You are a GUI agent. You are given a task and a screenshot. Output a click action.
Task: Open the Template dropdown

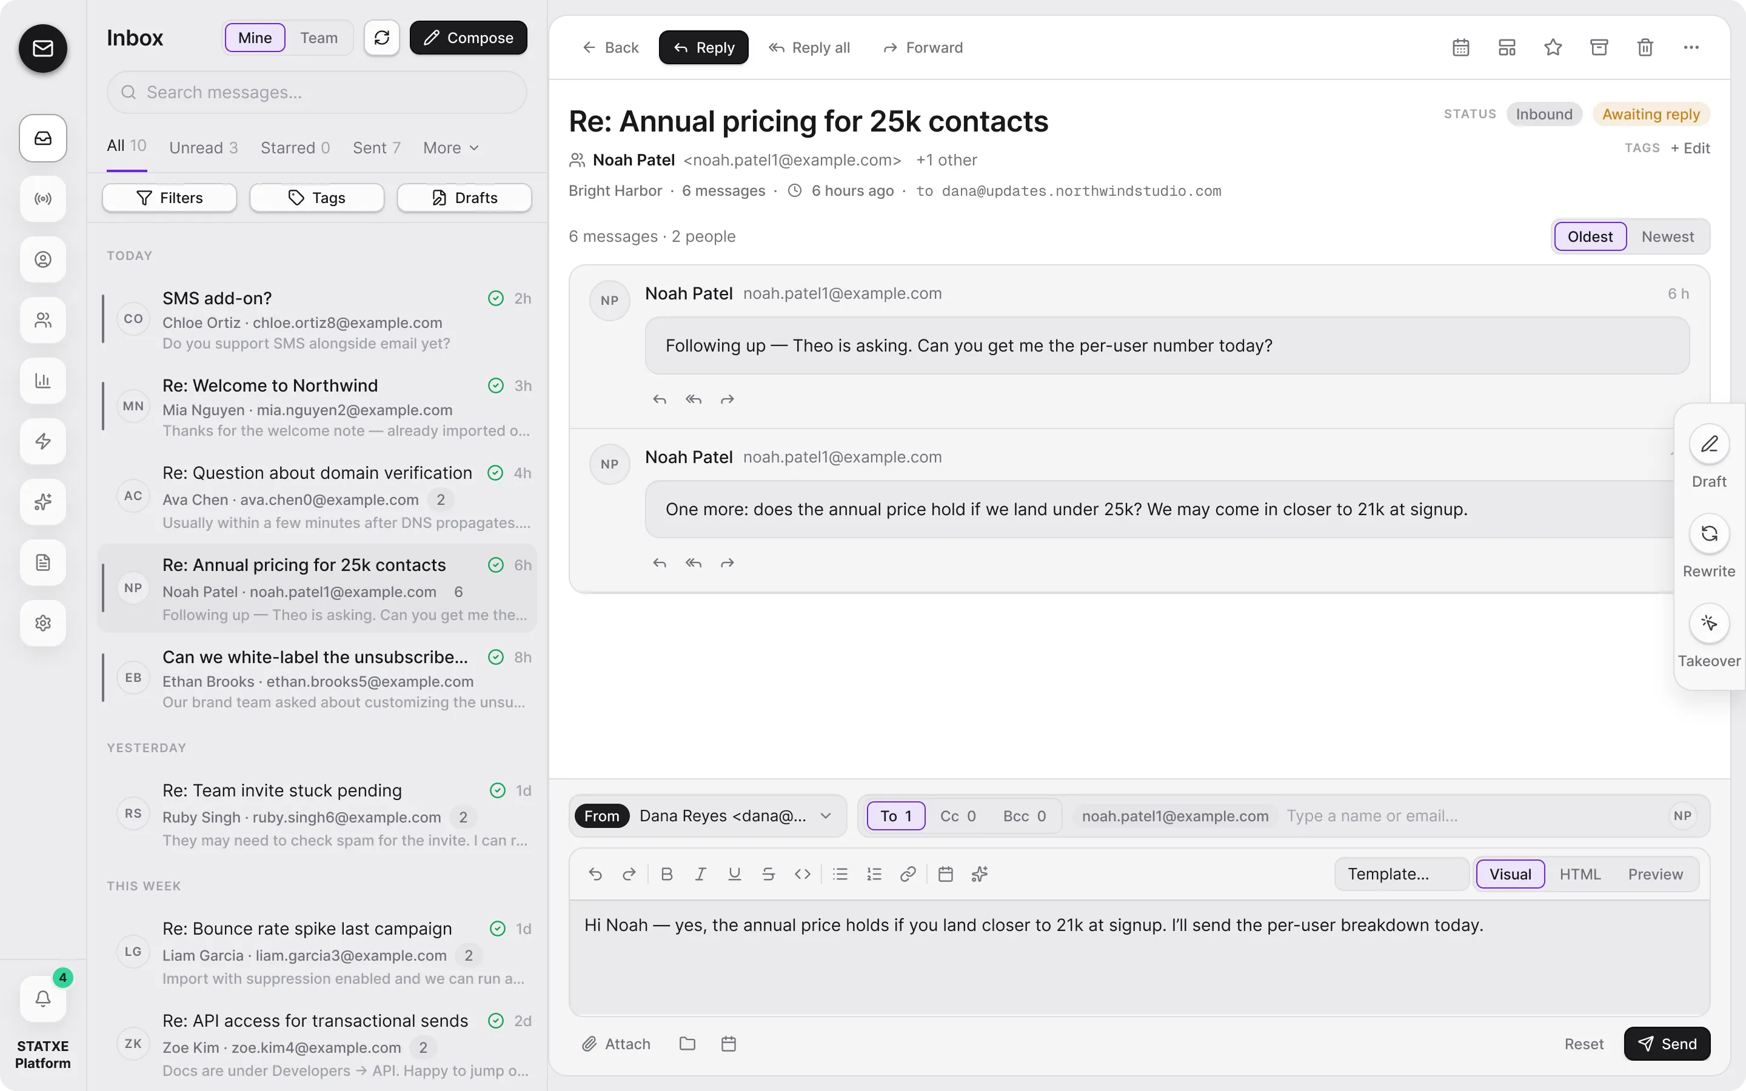pyautogui.click(x=1400, y=874)
